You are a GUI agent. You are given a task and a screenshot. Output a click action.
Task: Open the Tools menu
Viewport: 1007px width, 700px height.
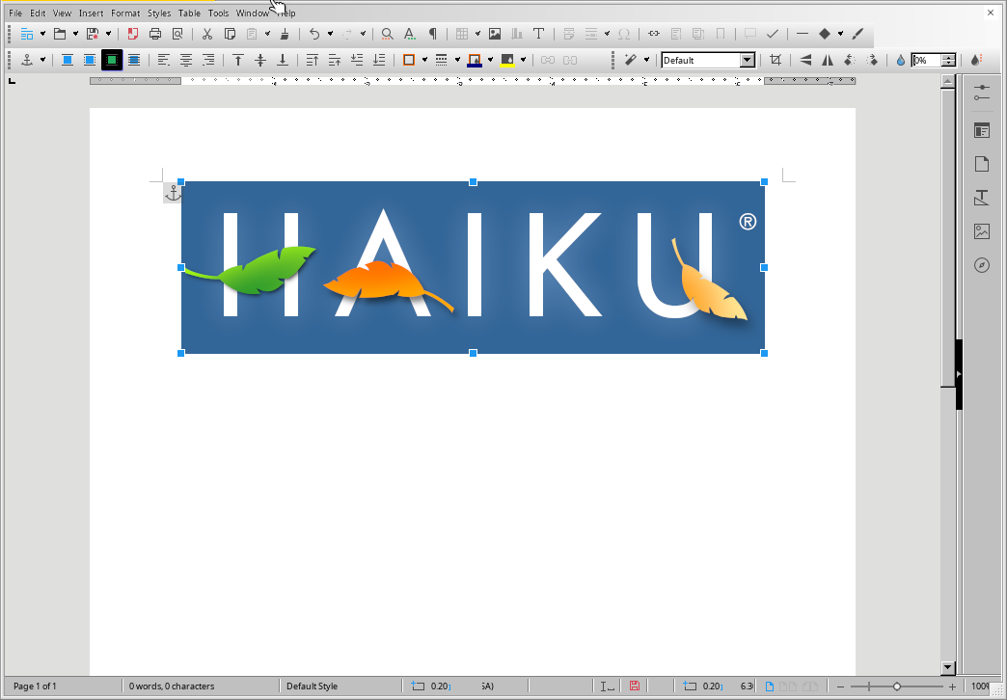218,13
